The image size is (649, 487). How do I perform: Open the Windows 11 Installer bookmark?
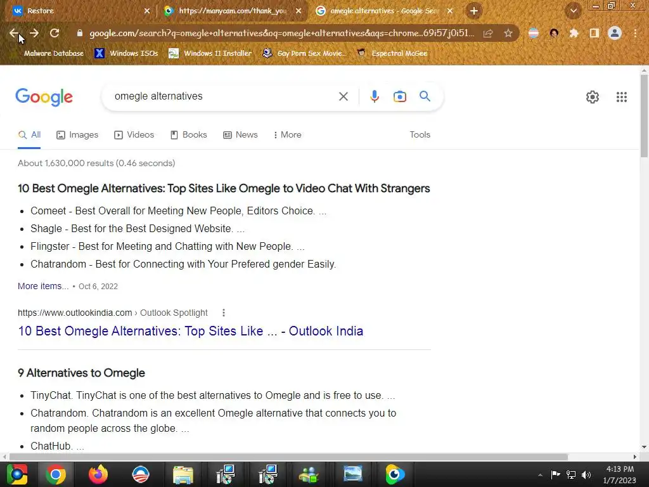click(x=210, y=53)
